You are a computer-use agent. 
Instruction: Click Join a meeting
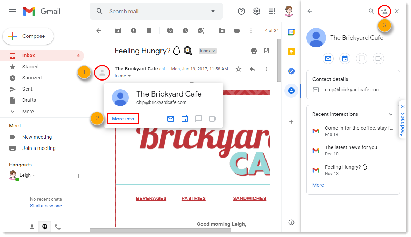click(x=39, y=148)
